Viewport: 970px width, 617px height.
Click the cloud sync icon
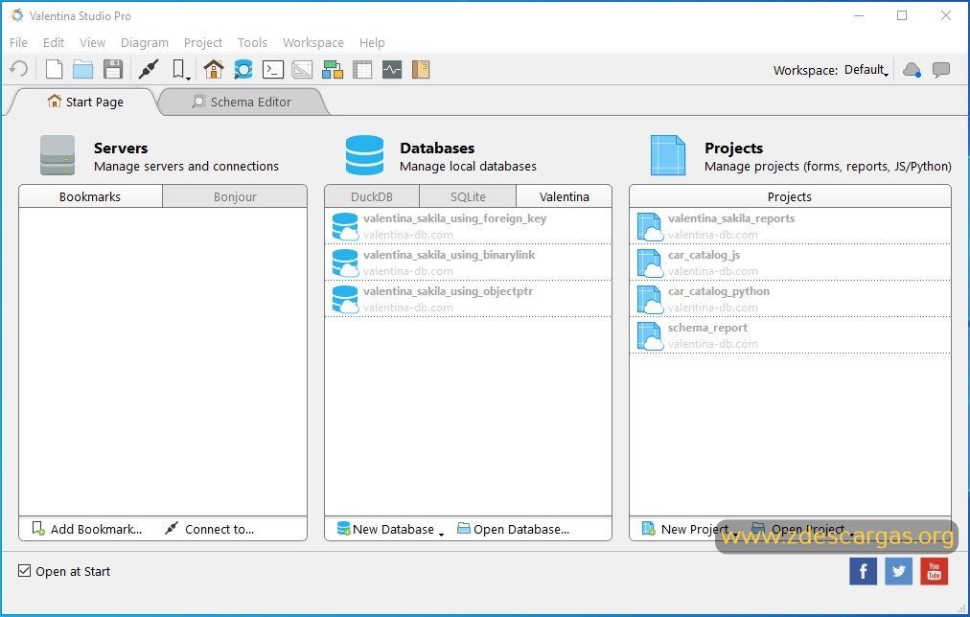(x=912, y=70)
